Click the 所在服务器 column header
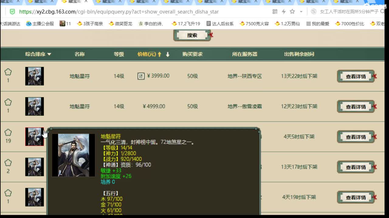Image resolution: width=389 pixels, height=218 pixels. click(245, 54)
